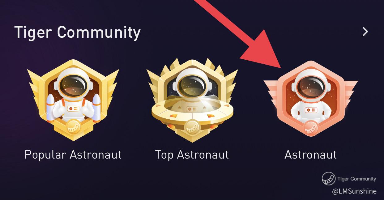Click the tiger coin emblem on Popular Astronaut badge
The width and height of the screenshot is (384, 200).
pyautogui.click(x=73, y=127)
